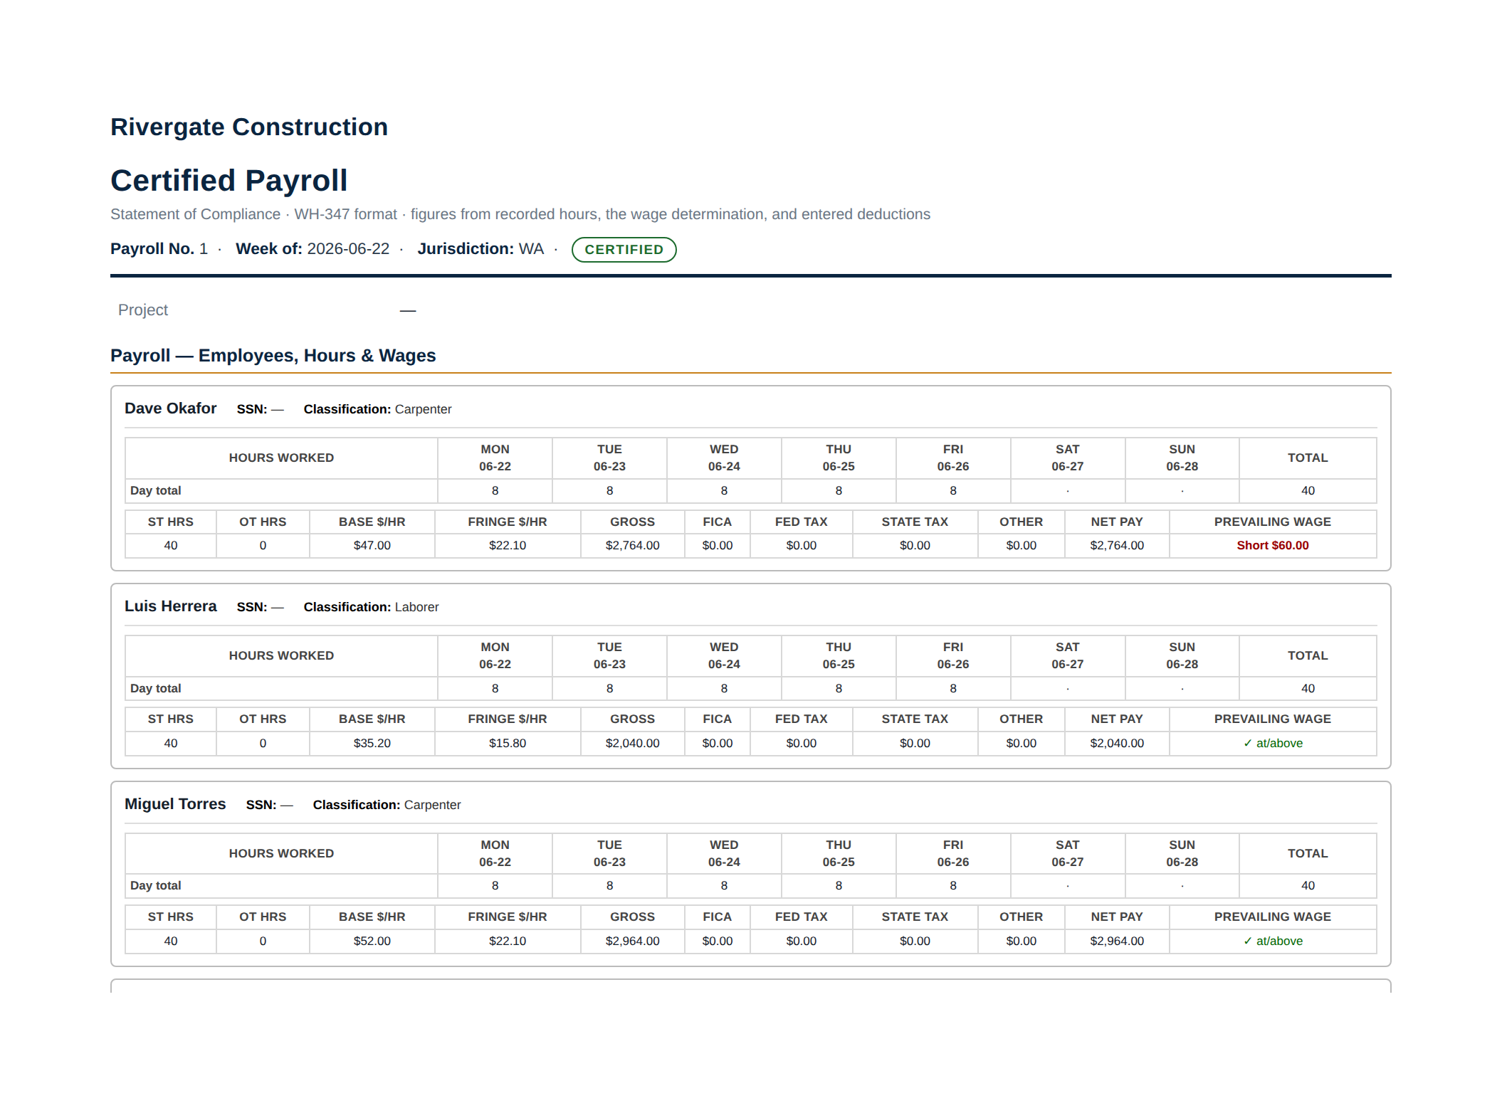Viewport: 1502px width, 1103px height.
Task: Click the Payroll No. 1 label
Action: tap(159, 249)
